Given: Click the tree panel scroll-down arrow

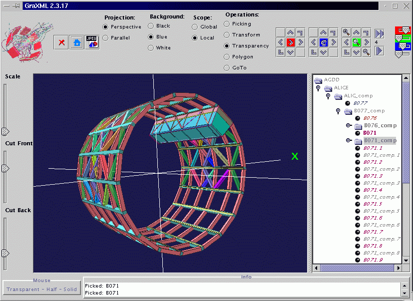Looking at the screenshot, I should (x=406, y=261).
